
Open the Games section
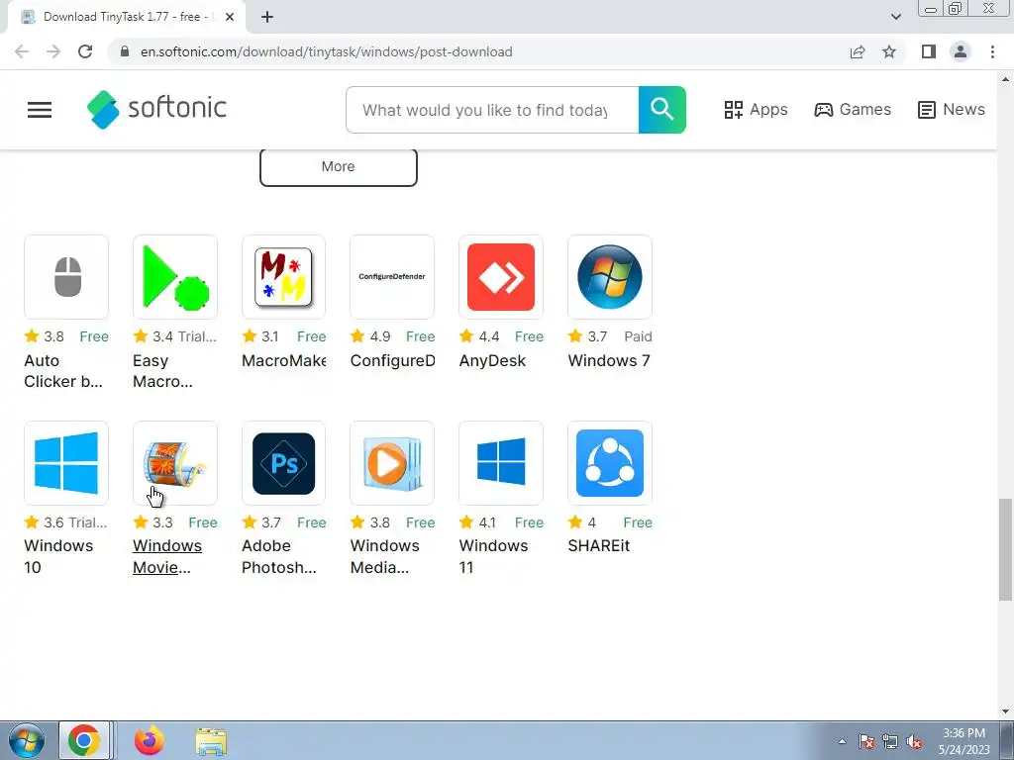pos(853,109)
